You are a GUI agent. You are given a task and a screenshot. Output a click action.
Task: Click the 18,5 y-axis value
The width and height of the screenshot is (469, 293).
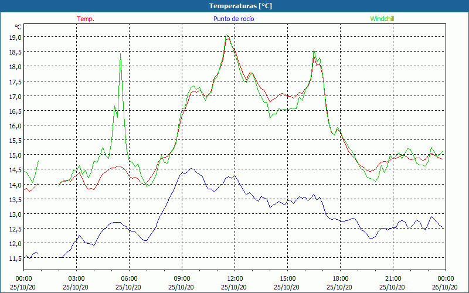15,52
